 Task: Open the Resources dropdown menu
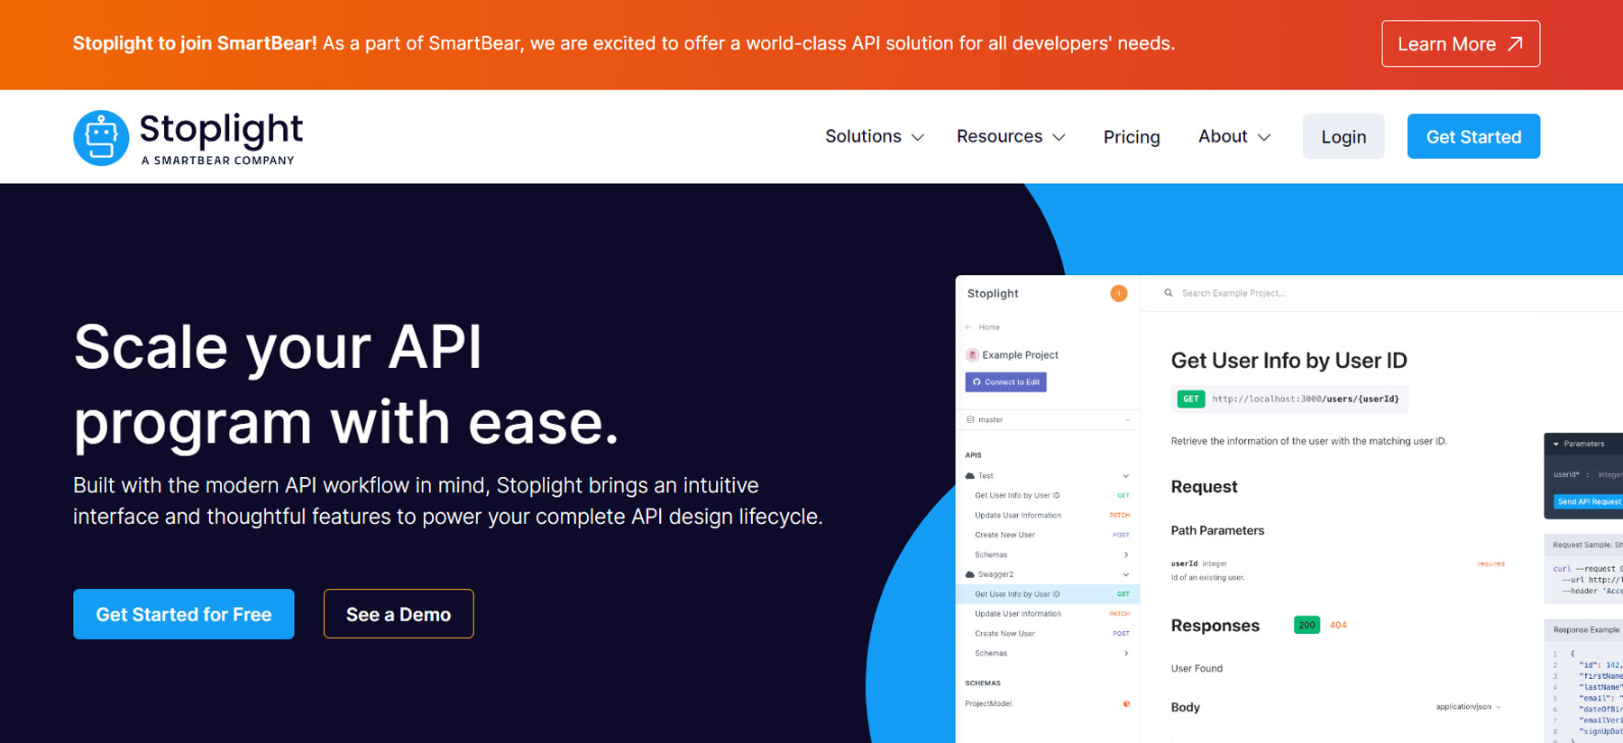pos(1011,136)
